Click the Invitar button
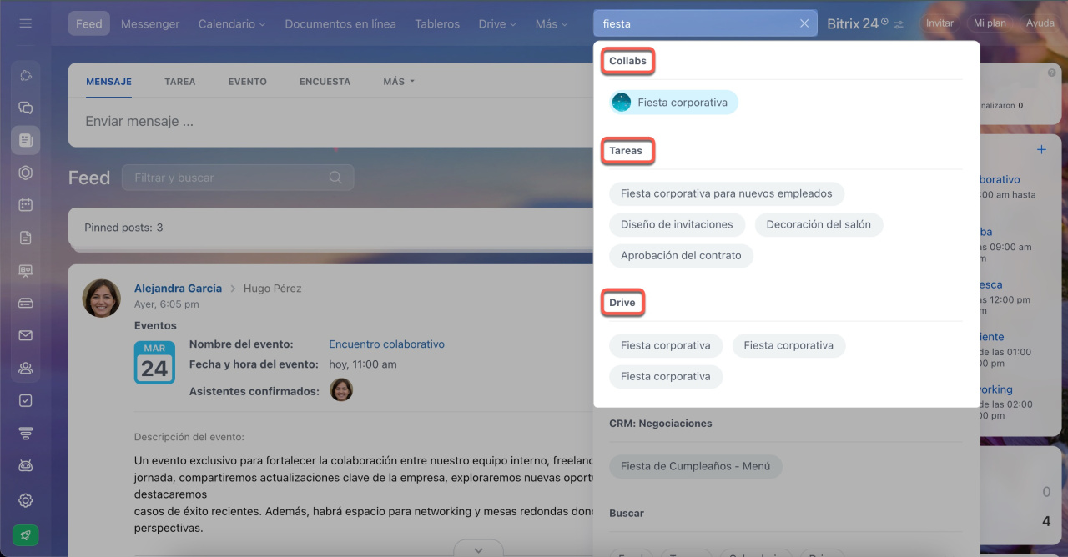This screenshot has width=1068, height=557. tap(940, 23)
